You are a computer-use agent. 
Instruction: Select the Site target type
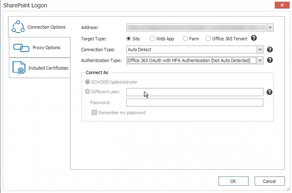coord(128,39)
